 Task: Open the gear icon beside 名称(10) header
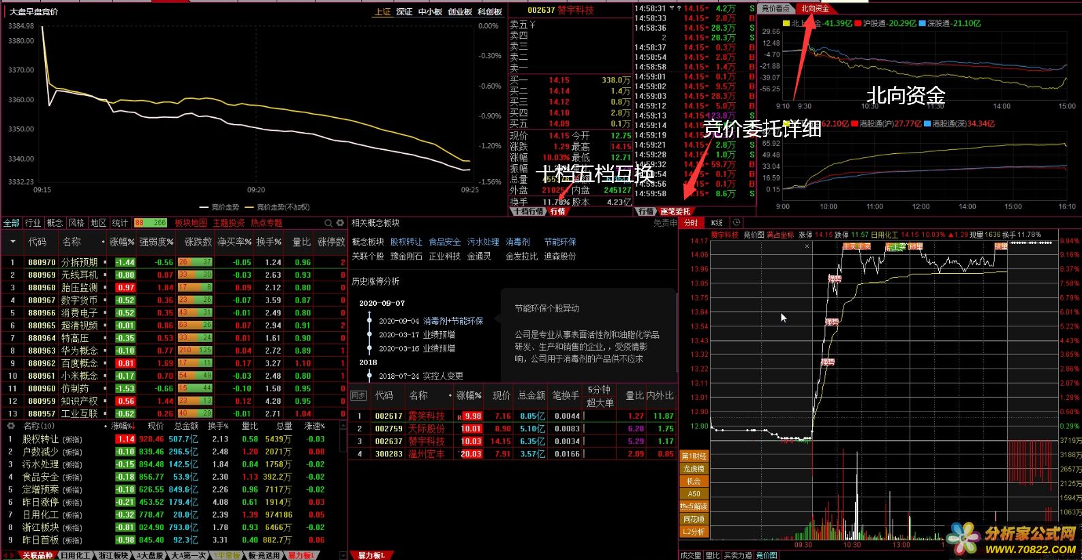tap(11, 426)
